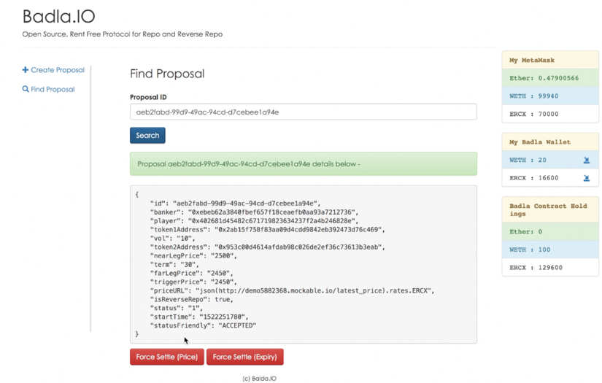Select the My MetaMask panel header

click(x=549, y=60)
